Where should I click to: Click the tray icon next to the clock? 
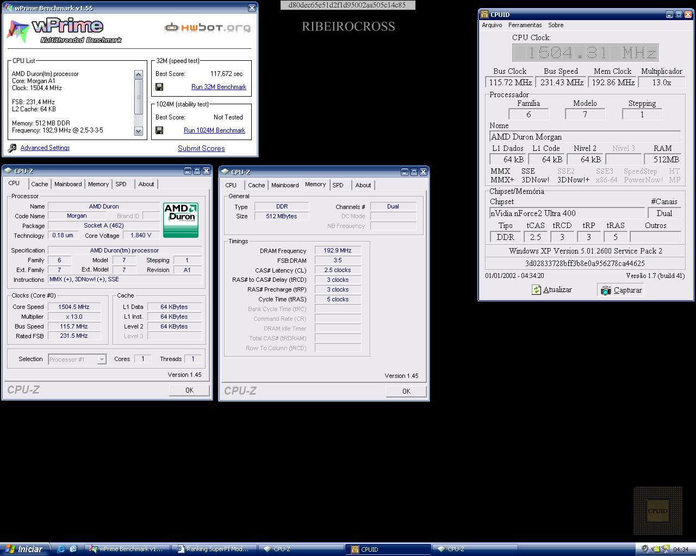tap(665, 549)
